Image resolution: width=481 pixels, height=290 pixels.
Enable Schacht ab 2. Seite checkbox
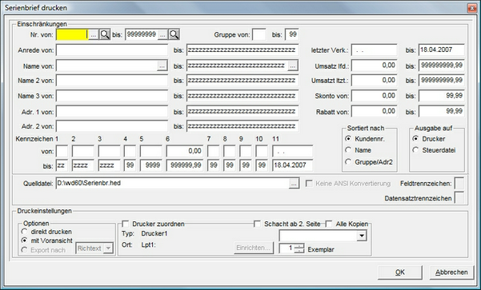pyautogui.click(x=257, y=224)
